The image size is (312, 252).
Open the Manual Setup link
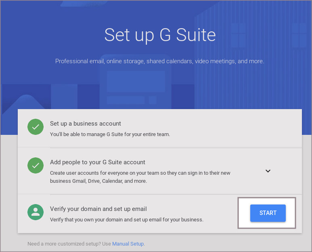pos(128,244)
